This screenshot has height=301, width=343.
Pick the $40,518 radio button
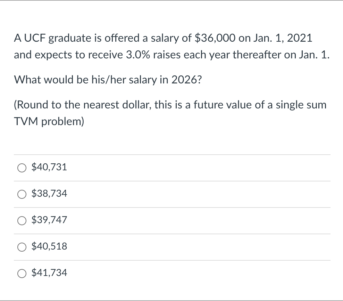22,247
